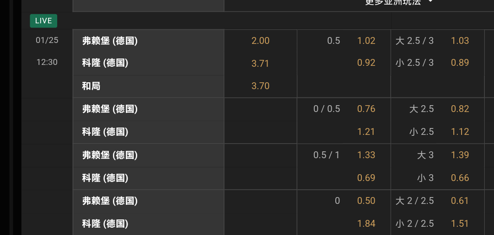
Task: Select 弗赖堡 win odds 2.00
Action: click(260, 41)
